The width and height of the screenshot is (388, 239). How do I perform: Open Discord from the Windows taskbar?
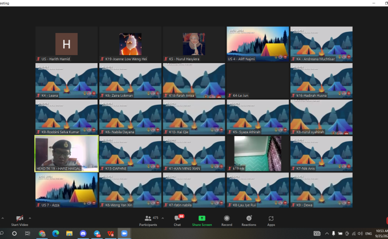point(83,234)
